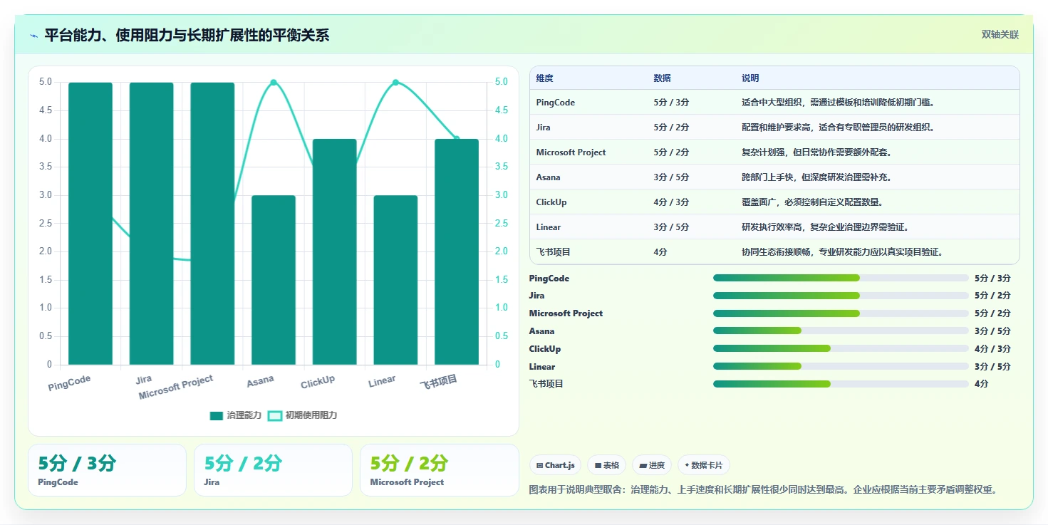This screenshot has width=1048, height=525.
Task: Click the 飞书项目 label on the chart x-axis
Action: [x=438, y=383]
